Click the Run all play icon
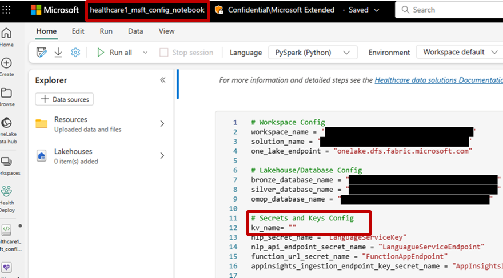This screenshot has height=278, width=503. tap(101, 52)
